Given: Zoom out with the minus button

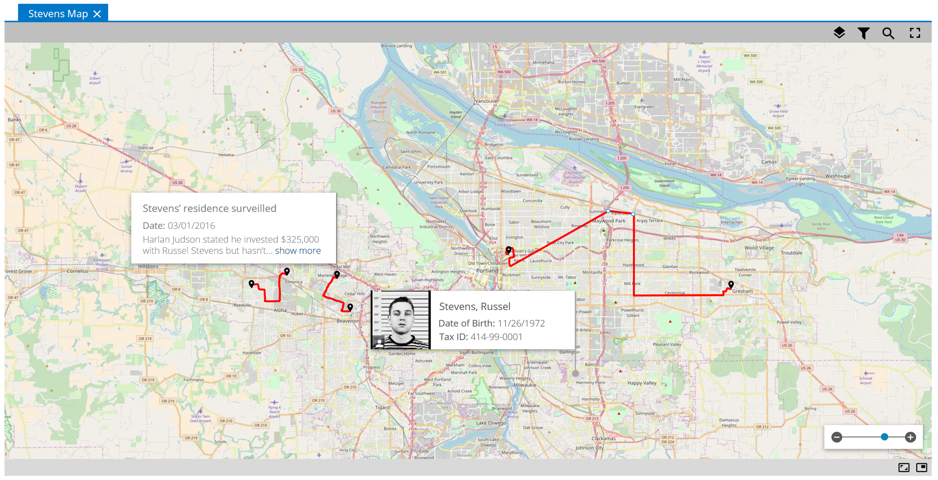Looking at the screenshot, I should (x=837, y=437).
